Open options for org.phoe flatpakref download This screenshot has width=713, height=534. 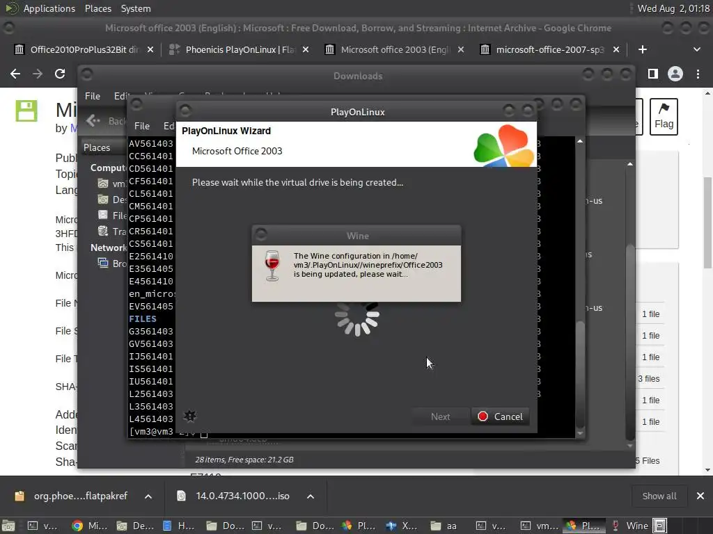(x=148, y=496)
